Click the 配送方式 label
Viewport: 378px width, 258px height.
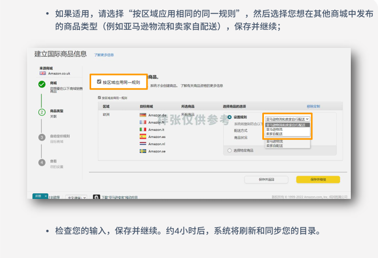click(240, 130)
